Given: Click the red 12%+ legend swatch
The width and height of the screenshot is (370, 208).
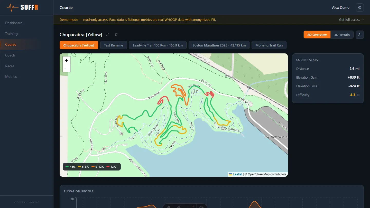Looking at the screenshot, I should (108, 167).
